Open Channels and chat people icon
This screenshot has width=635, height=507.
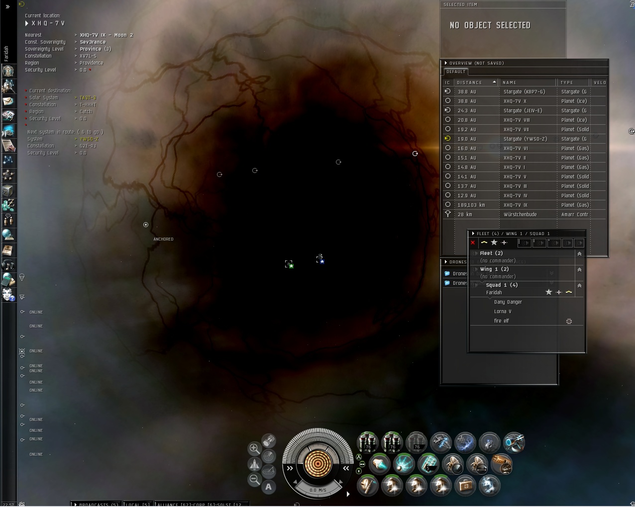click(x=8, y=220)
